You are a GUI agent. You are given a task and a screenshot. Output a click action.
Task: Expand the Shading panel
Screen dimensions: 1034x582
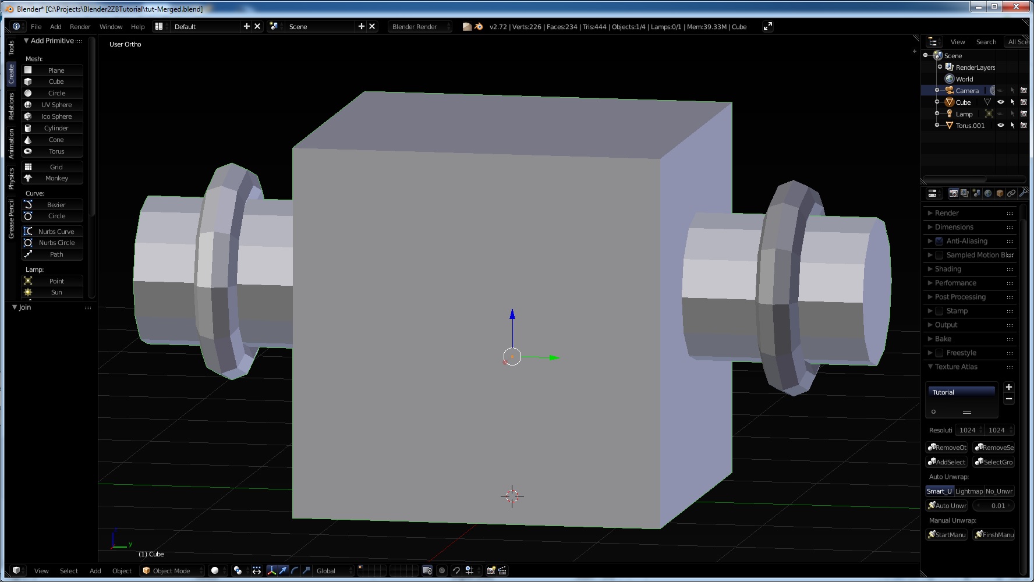[970, 269]
